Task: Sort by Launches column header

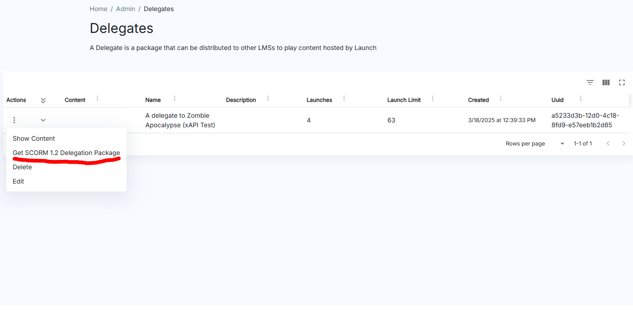Action: (319, 100)
